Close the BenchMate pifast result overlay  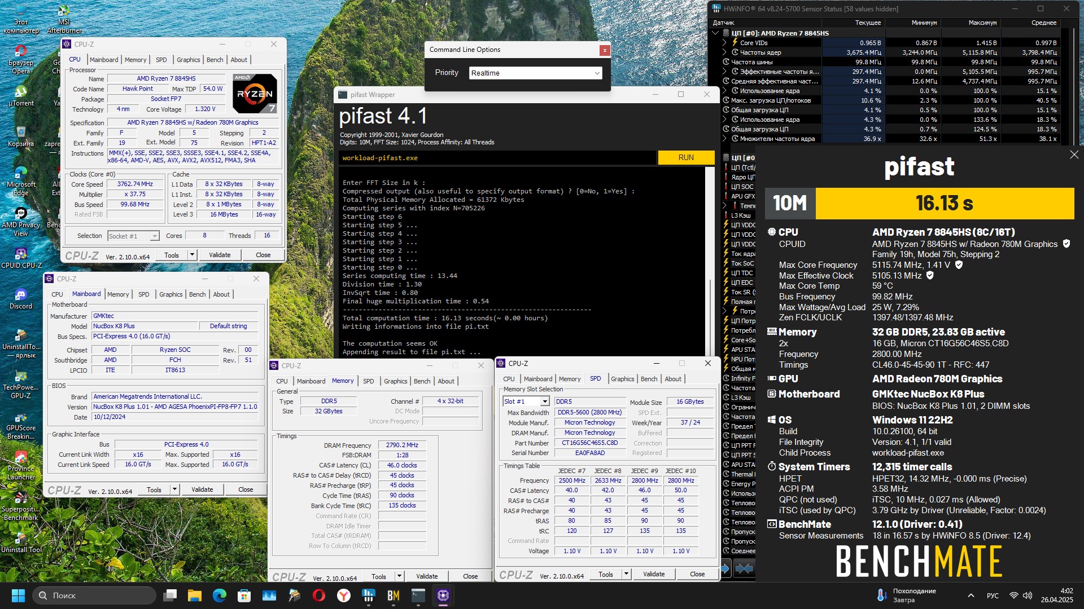pyautogui.click(x=1074, y=155)
